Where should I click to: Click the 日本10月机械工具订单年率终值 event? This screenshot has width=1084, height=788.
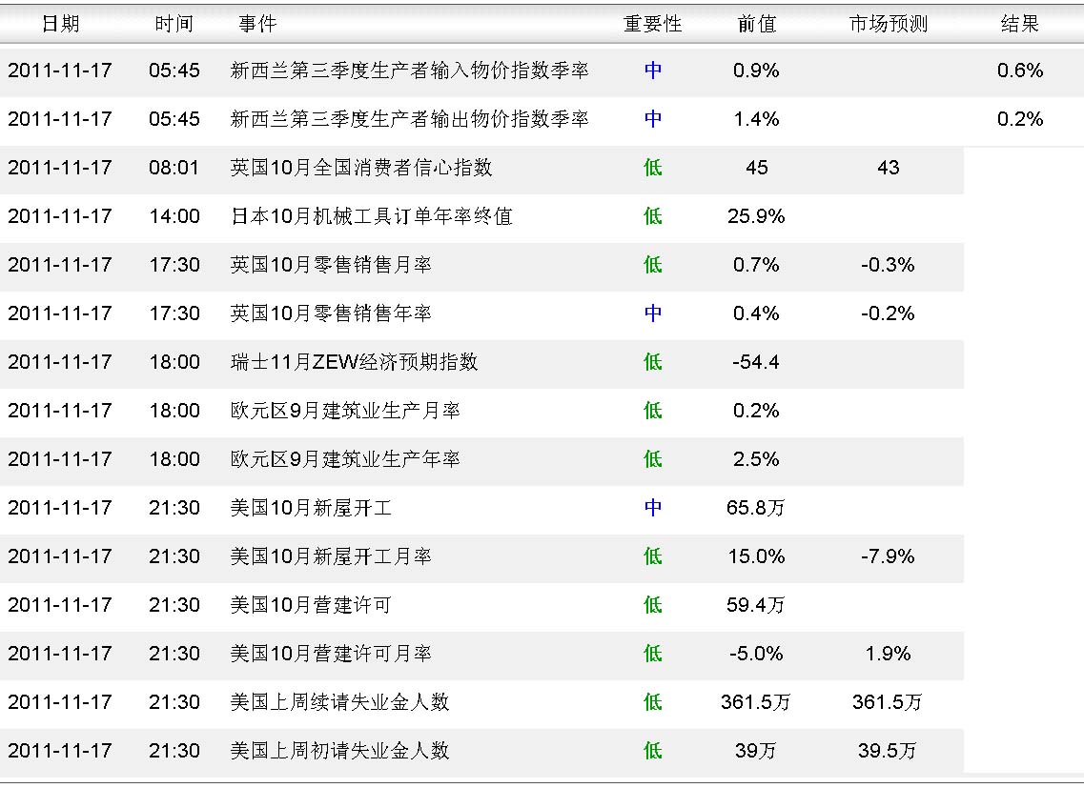click(372, 216)
